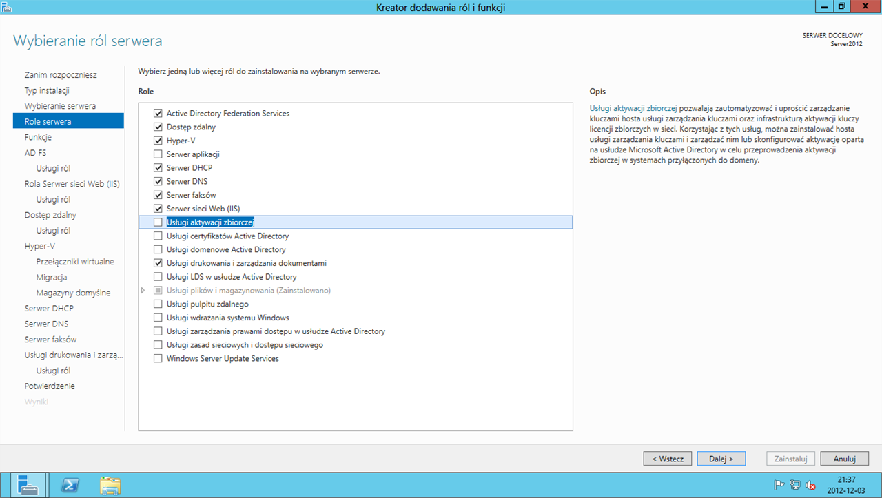Click the network status tray icon
This screenshot has width=882, height=498.
pyautogui.click(x=795, y=485)
